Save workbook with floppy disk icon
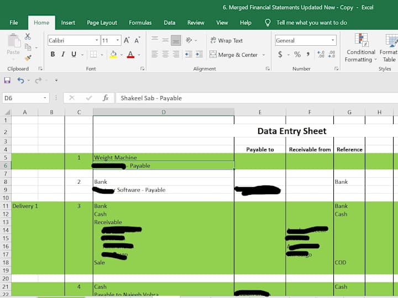 7,81
